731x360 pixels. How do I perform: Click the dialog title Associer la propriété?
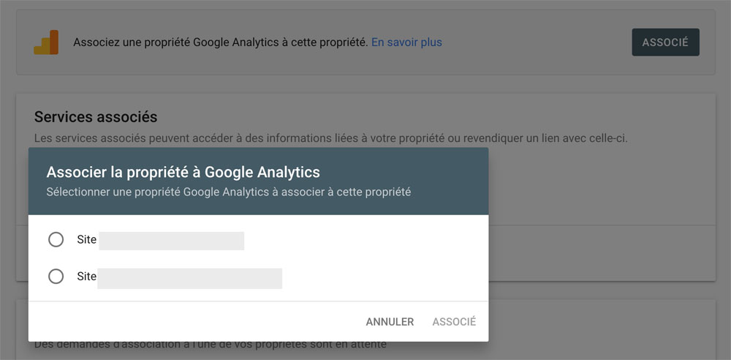pos(183,172)
